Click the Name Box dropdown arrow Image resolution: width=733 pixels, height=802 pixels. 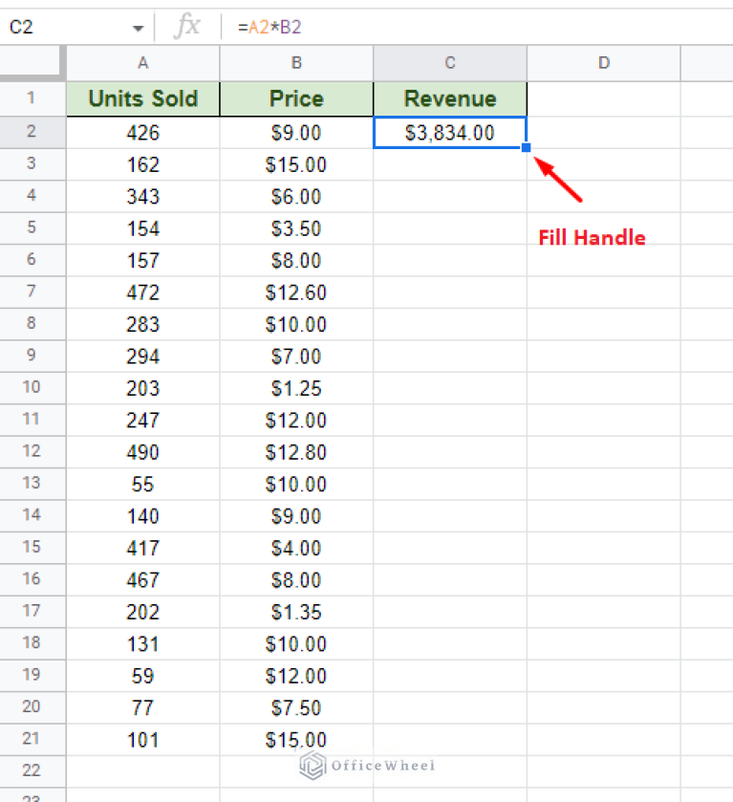139,28
